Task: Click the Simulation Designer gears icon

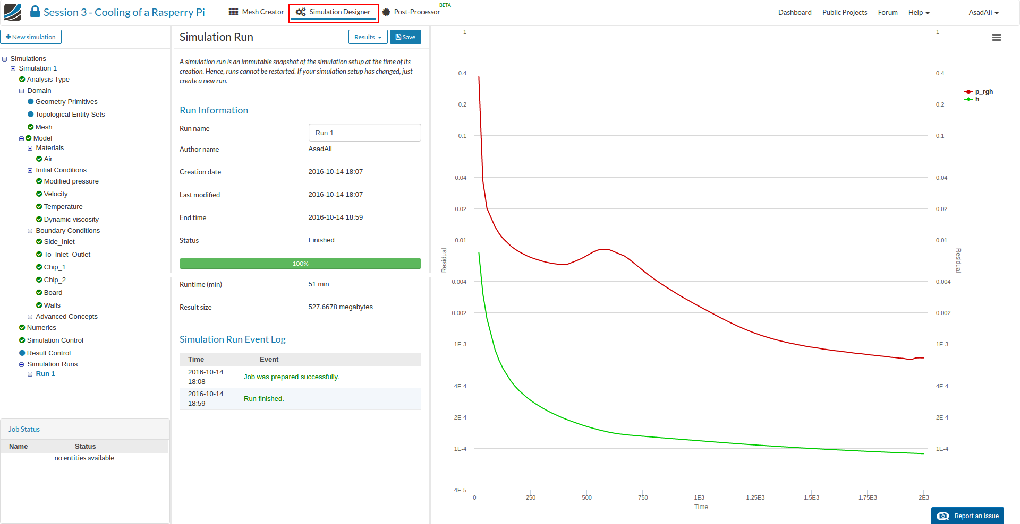Action: pos(301,12)
